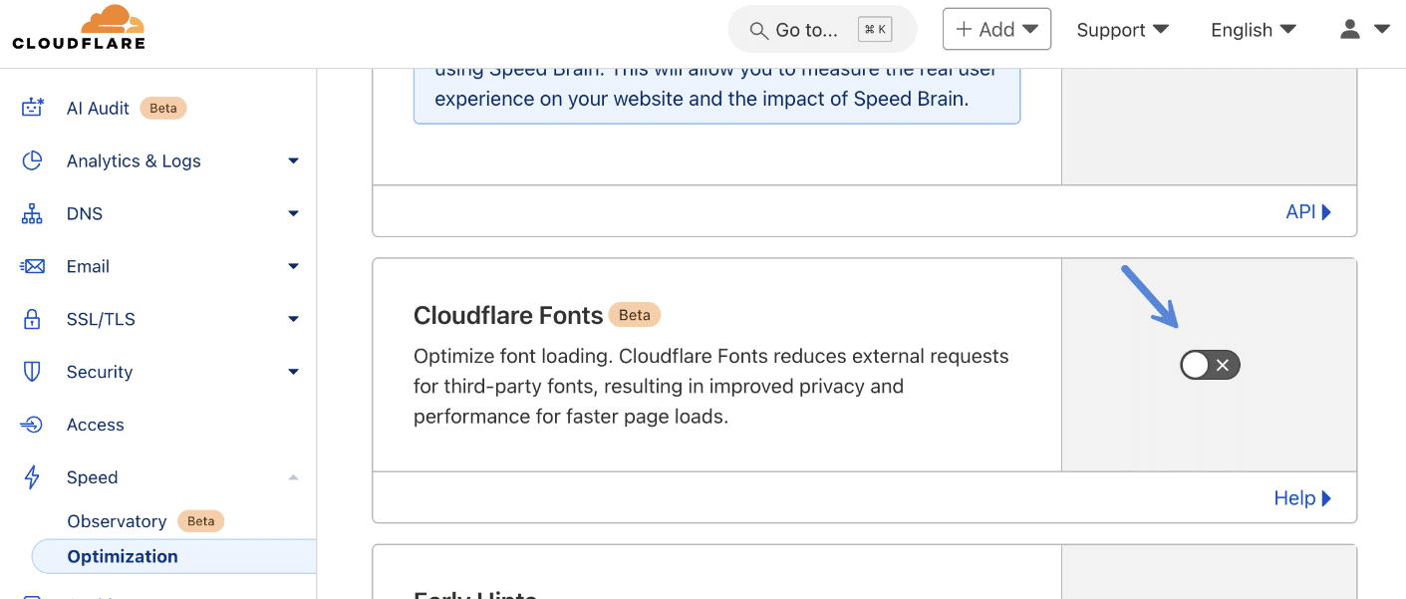This screenshot has height=599, width=1406.
Task: Enable the Cloudflare Fonts toggle
Action: (x=1210, y=364)
